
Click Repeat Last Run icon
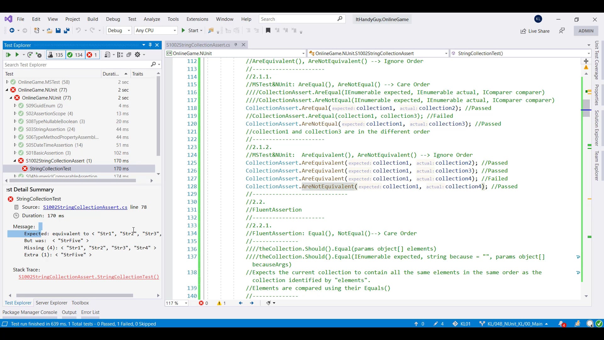click(x=30, y=55)
